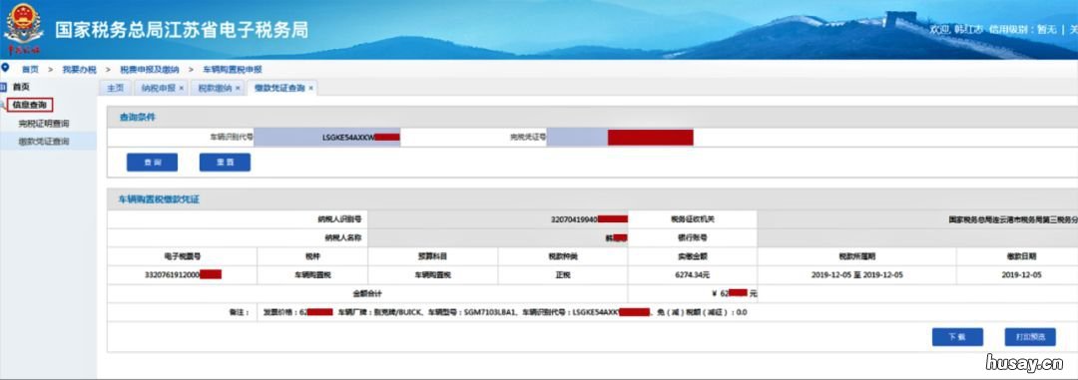This screenshot has width=1078, height=380.
Task: Close the 缴款凭证查询 tab with its x
Action: point(310,88)
